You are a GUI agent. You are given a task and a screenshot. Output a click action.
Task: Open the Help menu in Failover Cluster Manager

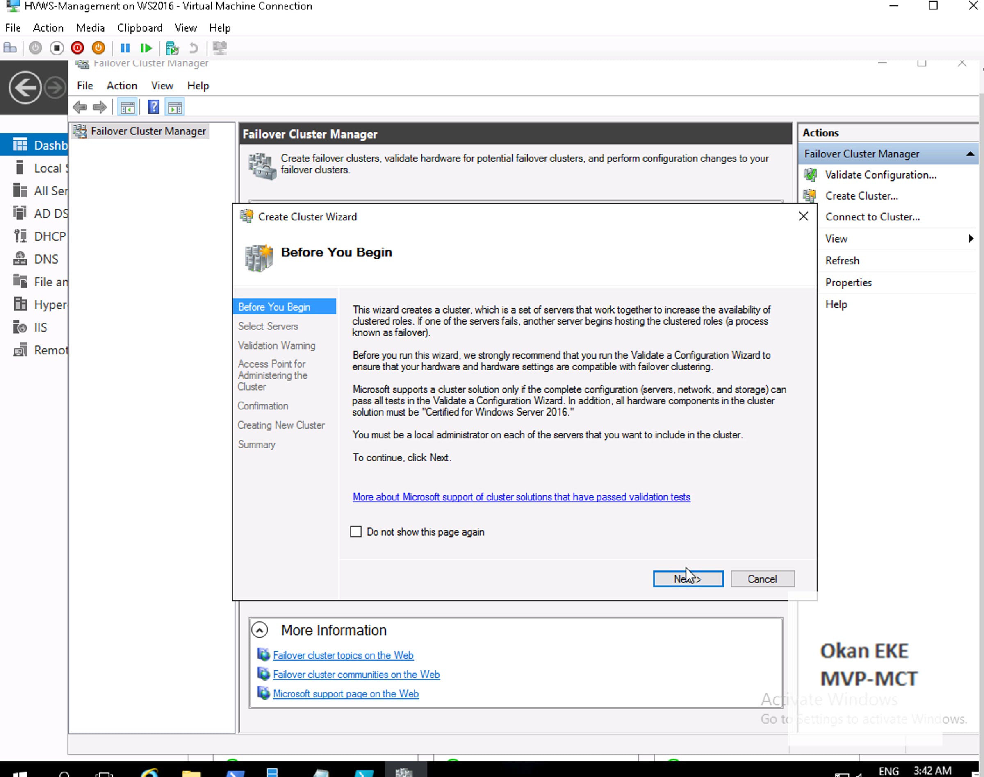(198, 86)
